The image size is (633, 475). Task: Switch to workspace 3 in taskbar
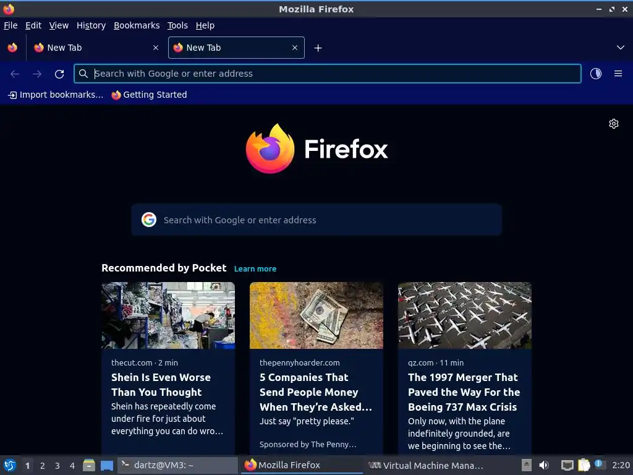coord(57,466)
